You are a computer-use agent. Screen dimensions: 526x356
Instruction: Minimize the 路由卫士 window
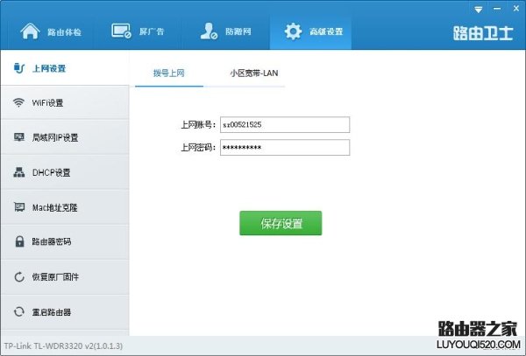point(497,9)
